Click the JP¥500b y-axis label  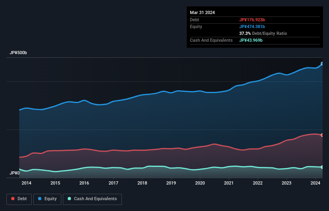coord(18,53)
